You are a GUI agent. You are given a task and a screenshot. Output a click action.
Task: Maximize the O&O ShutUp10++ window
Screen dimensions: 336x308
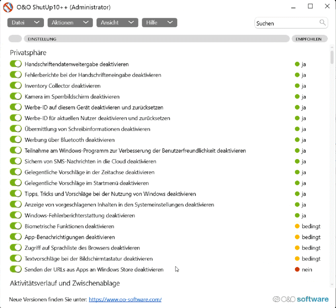coord(310,6)
